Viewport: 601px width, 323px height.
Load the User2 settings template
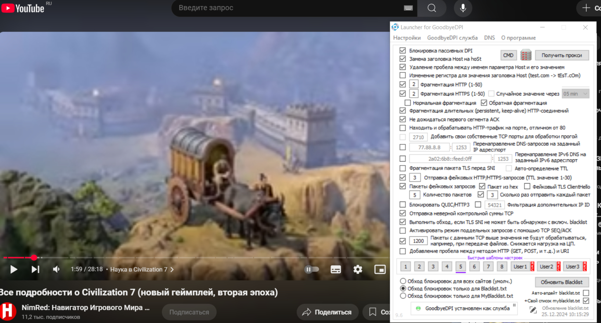click(x=546, y=267)
